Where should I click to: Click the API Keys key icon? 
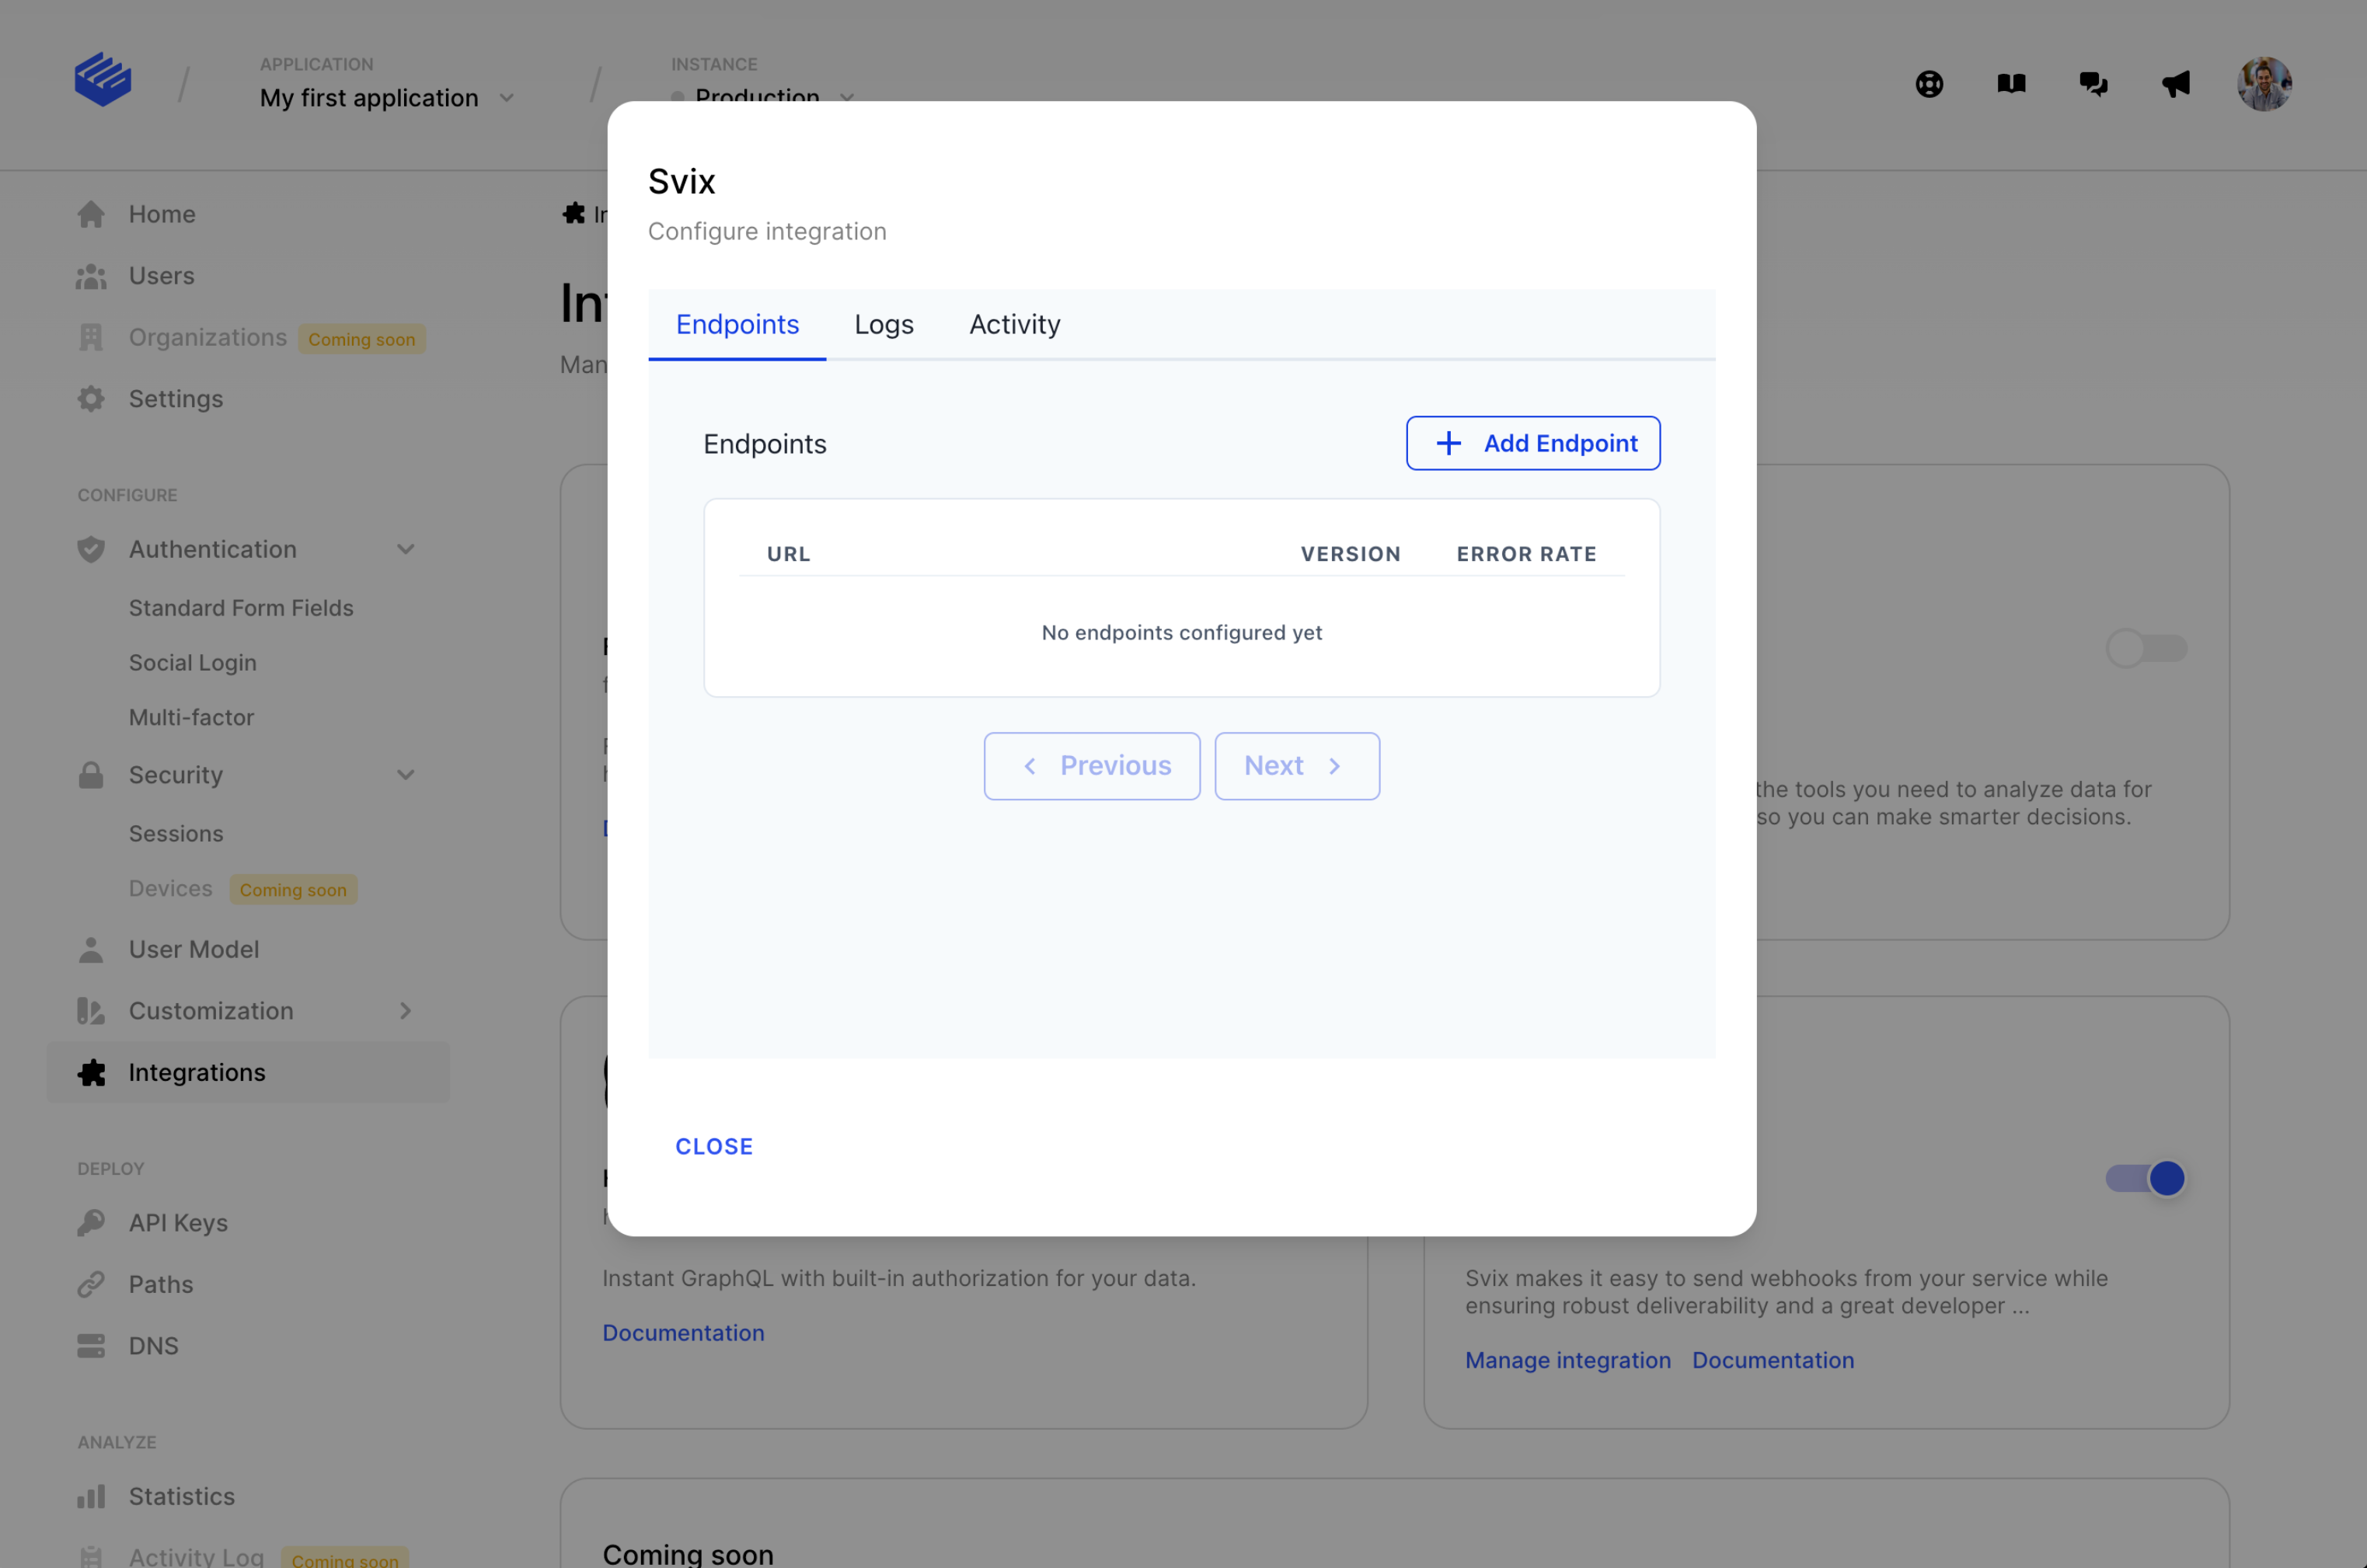[91, 1223]
